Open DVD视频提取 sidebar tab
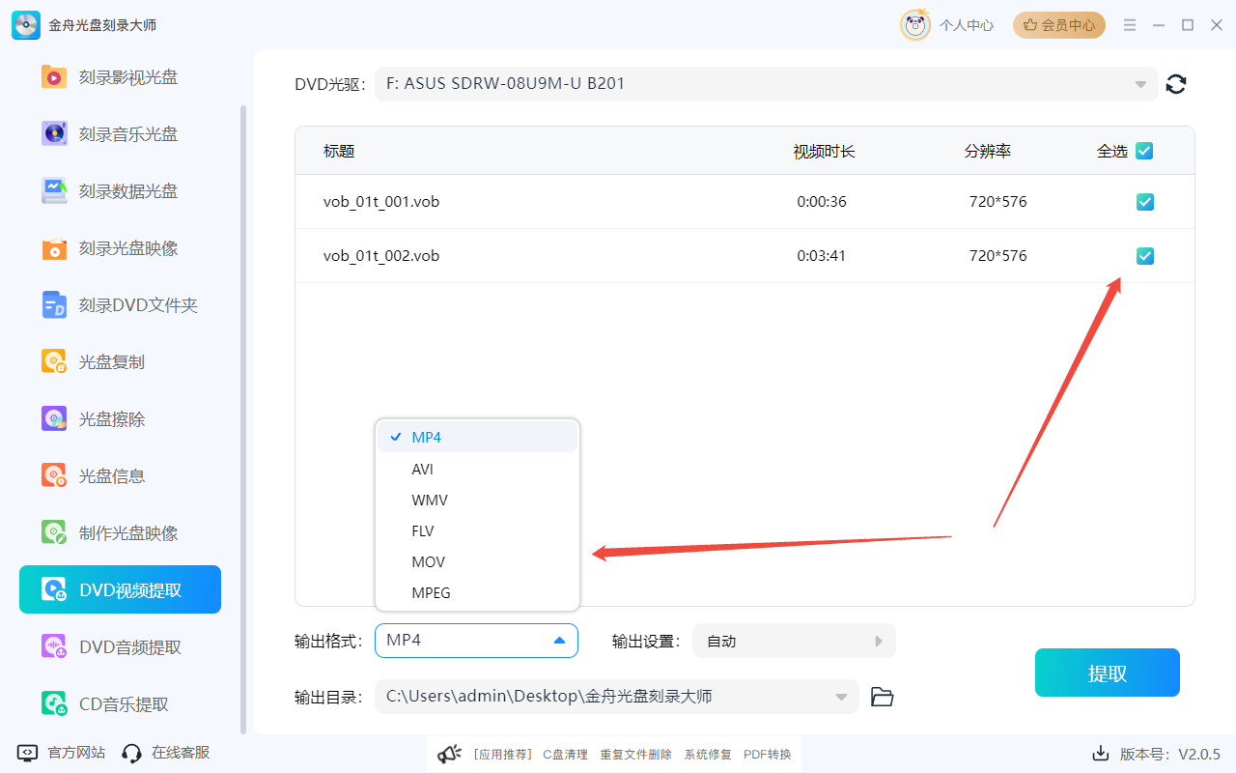Viewport: 1236px width, 773px height. 120,589
